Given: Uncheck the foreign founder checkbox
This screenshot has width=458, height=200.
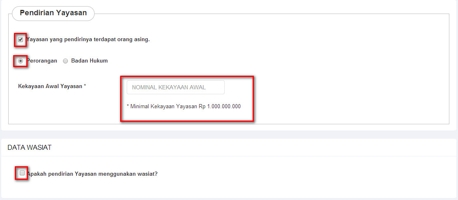Looking at the screenshot, I should click(21, 40).
